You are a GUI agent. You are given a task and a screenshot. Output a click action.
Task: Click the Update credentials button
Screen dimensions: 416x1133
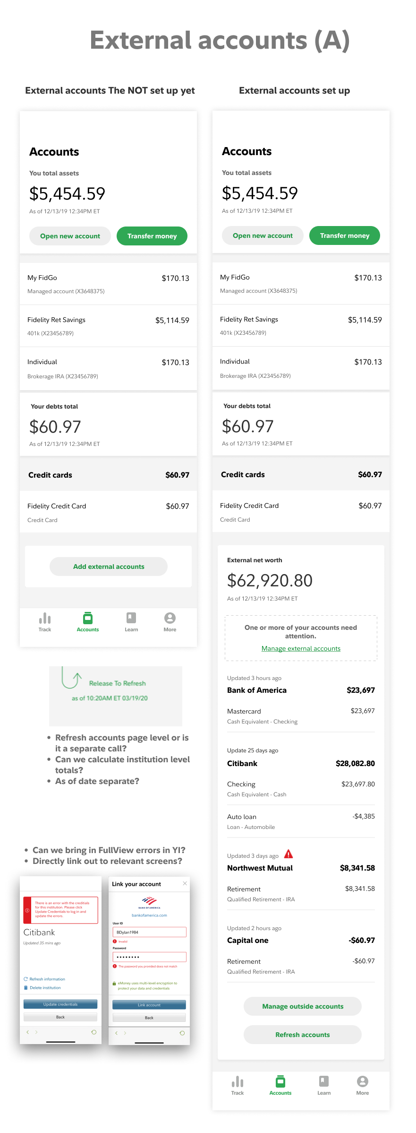click(x=60, y=1004)
